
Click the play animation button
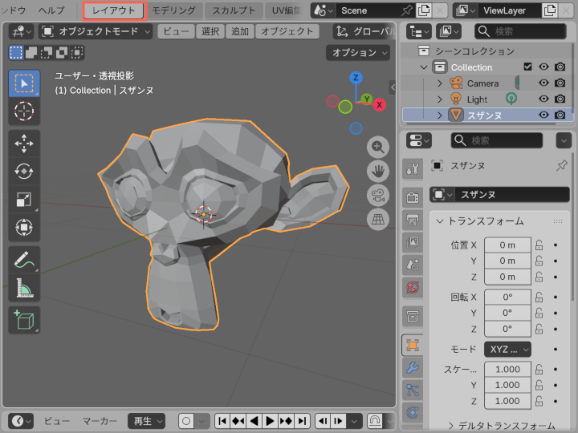(270, 421)
